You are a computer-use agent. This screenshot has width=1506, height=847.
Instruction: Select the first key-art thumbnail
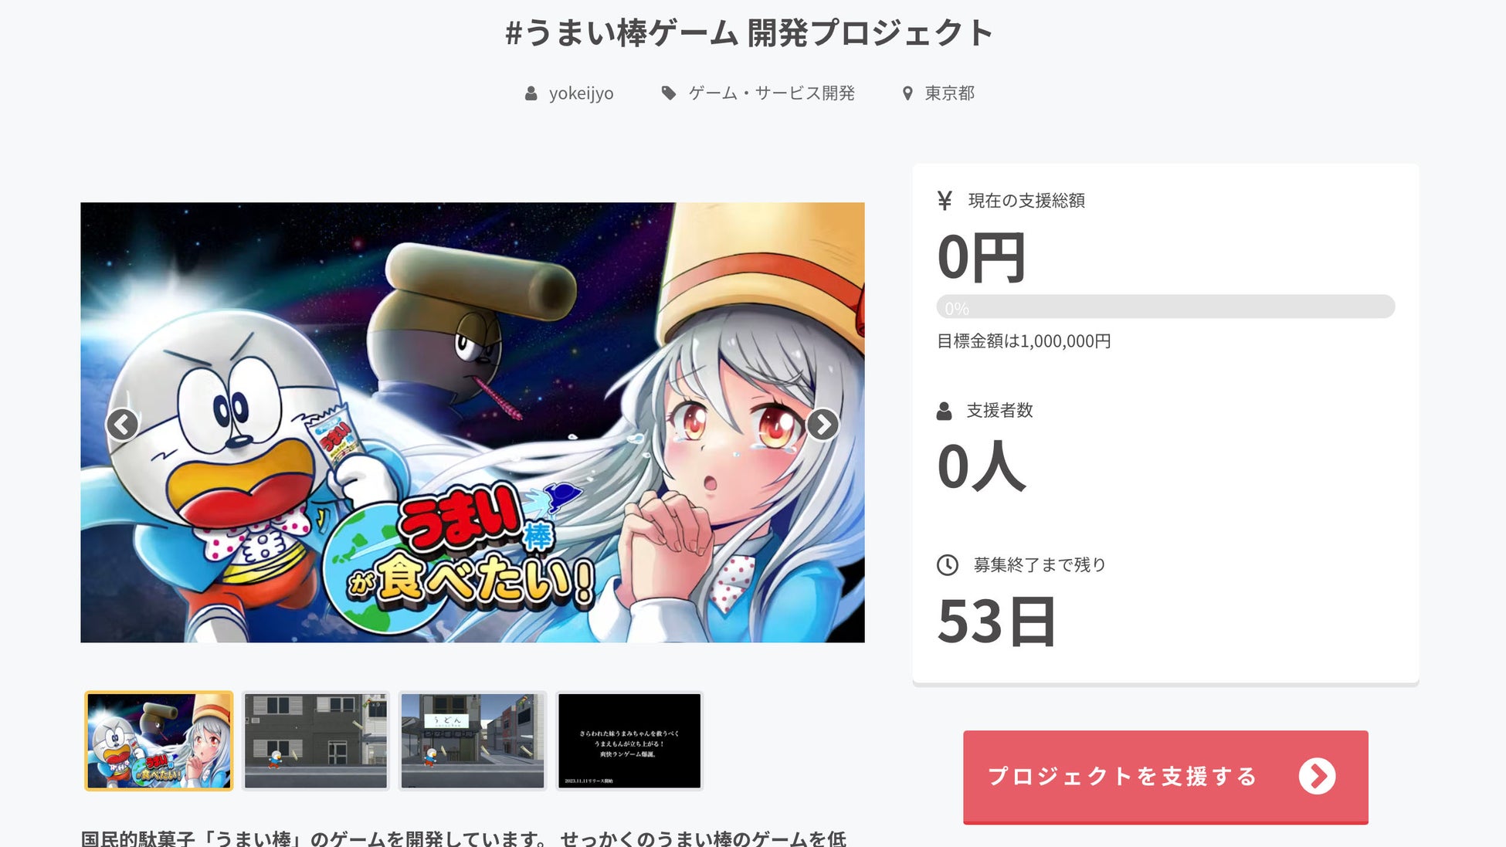[x=158, y=740]
